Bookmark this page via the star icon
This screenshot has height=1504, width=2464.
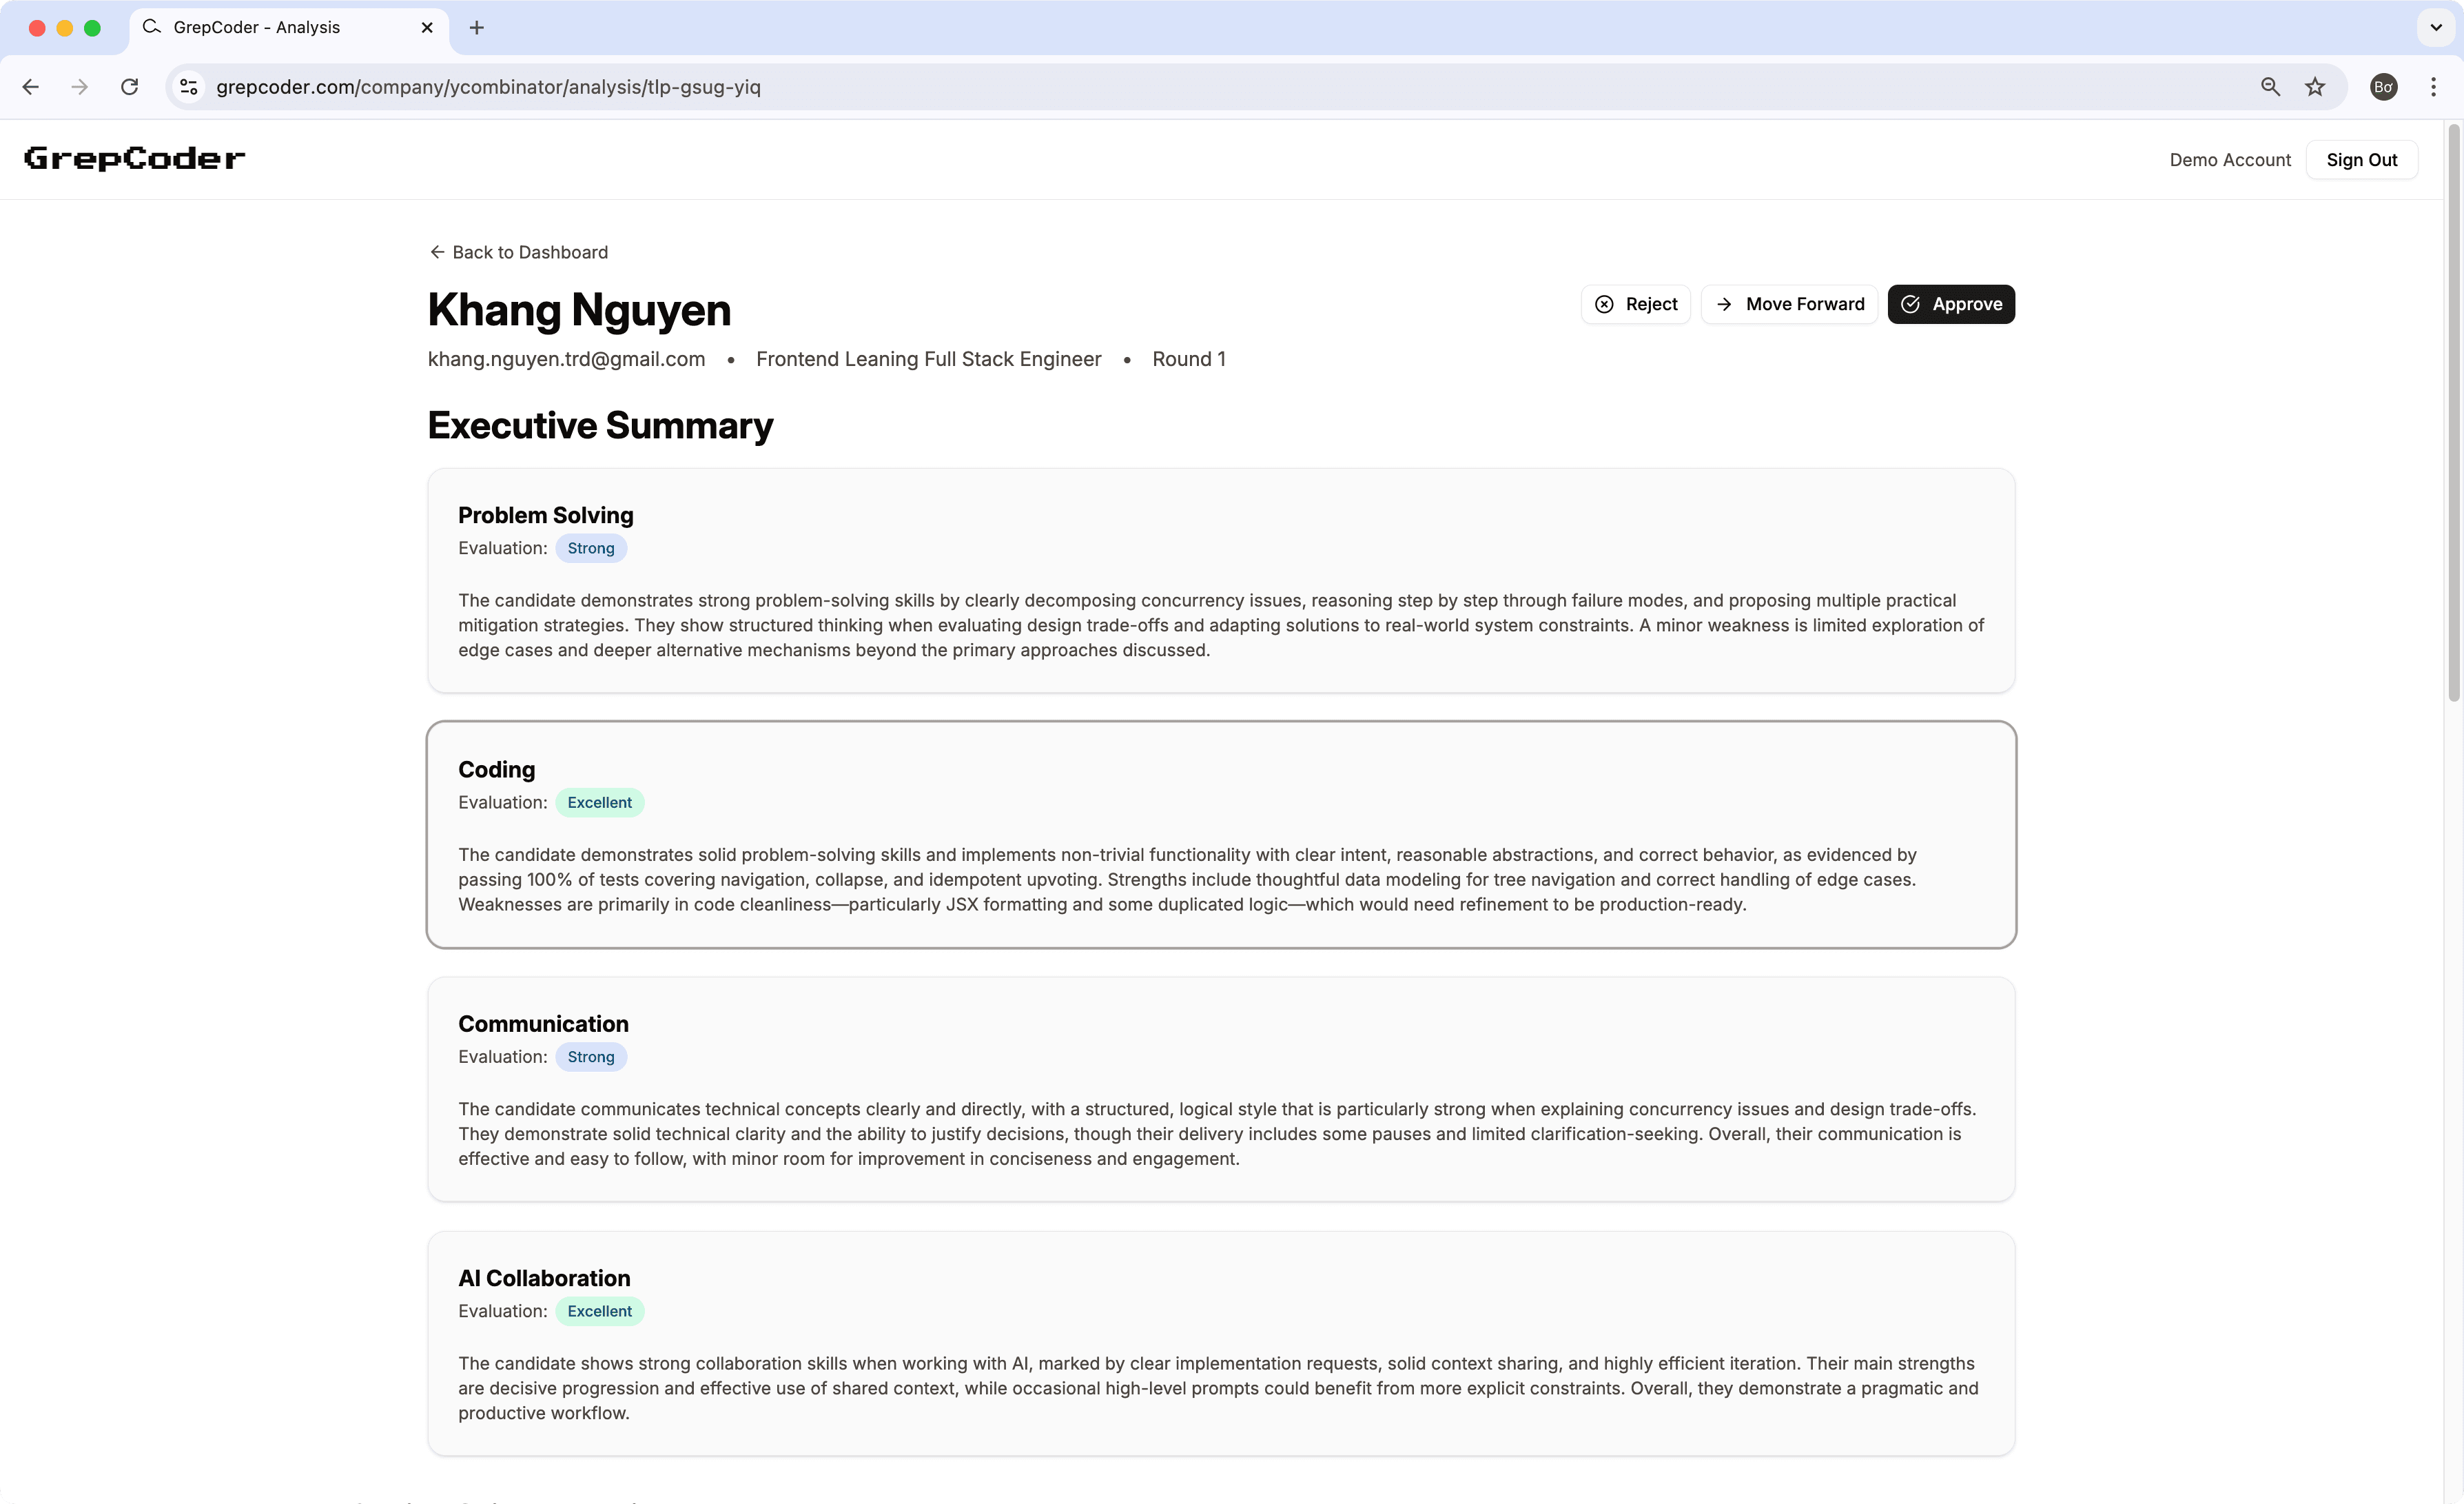(2315, 87)
